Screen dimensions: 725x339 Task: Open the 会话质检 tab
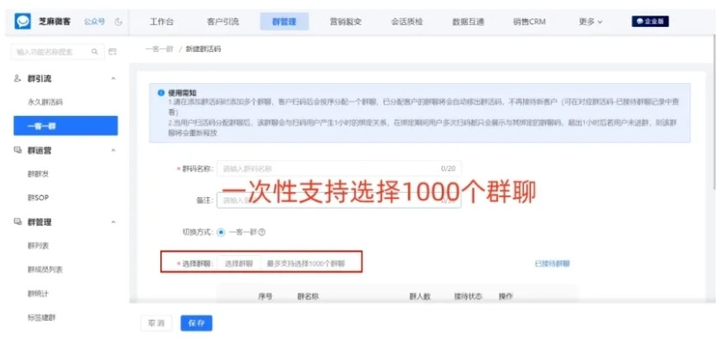(407, 22)
